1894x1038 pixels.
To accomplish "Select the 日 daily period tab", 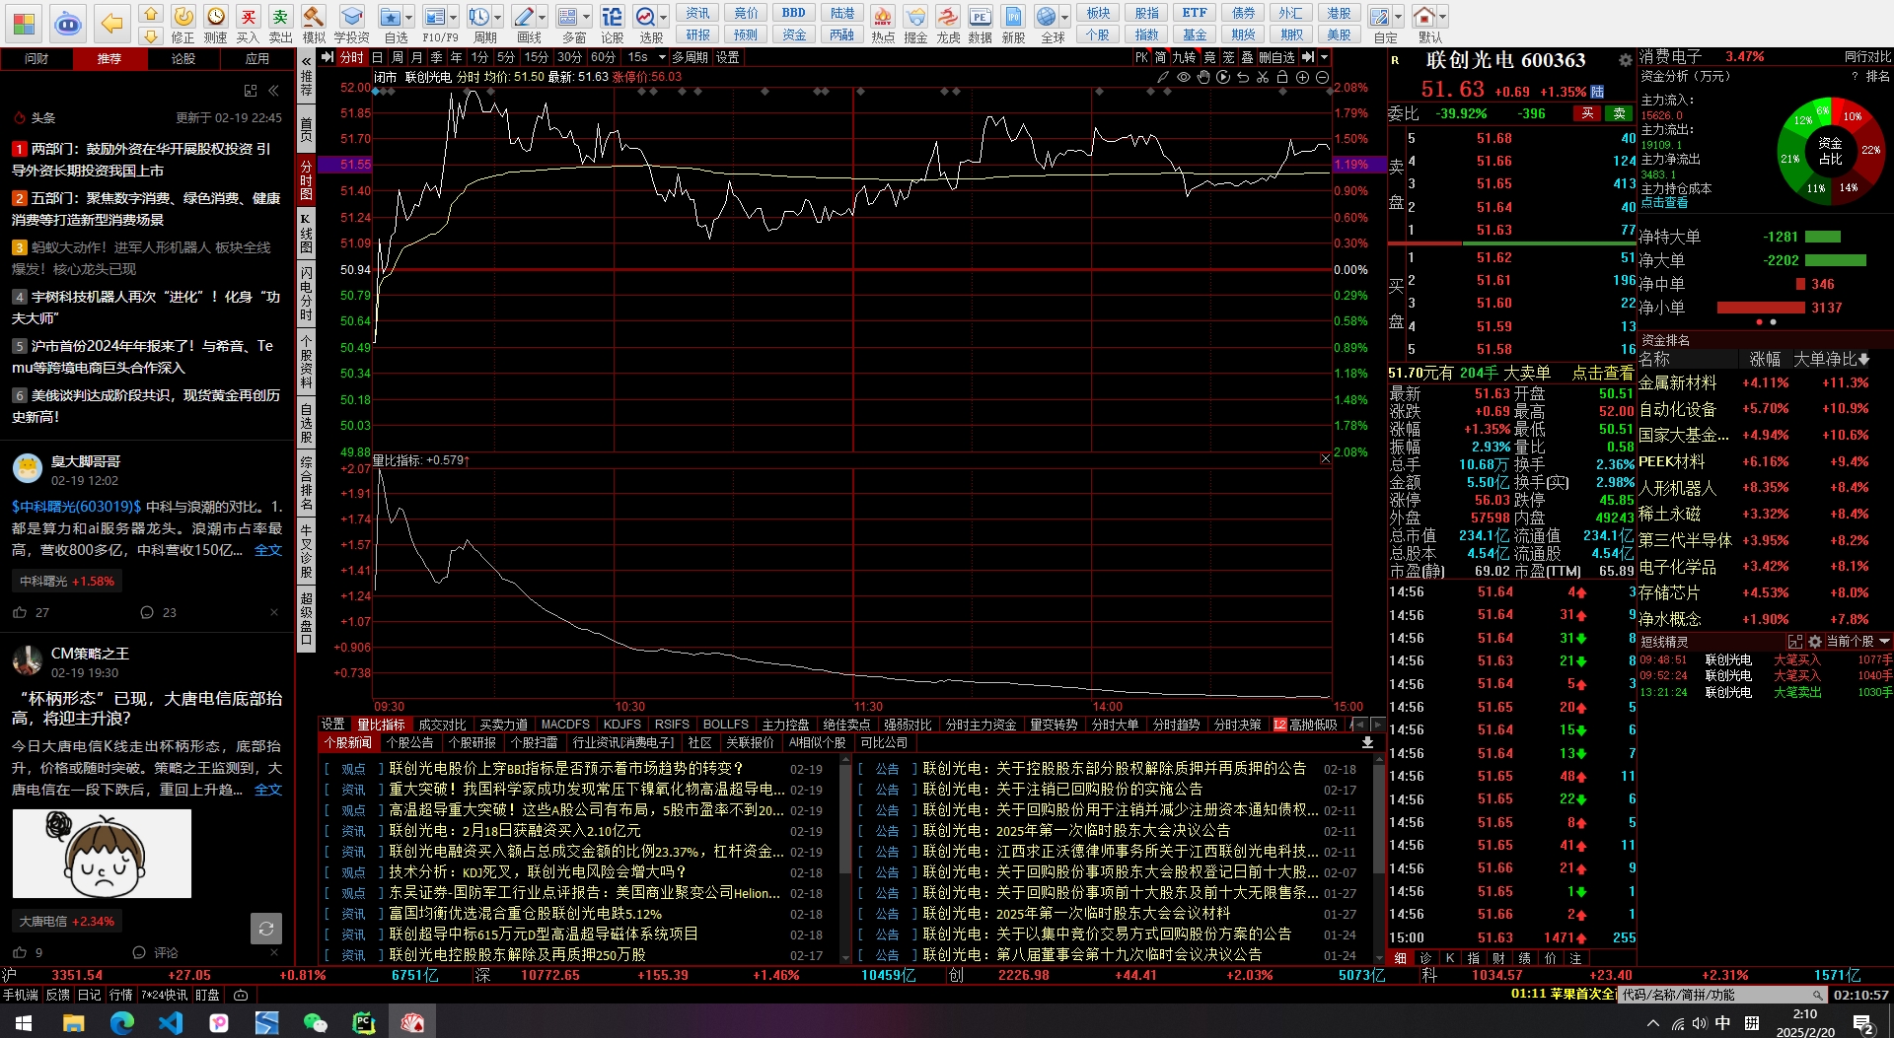I will pos(379,57).
